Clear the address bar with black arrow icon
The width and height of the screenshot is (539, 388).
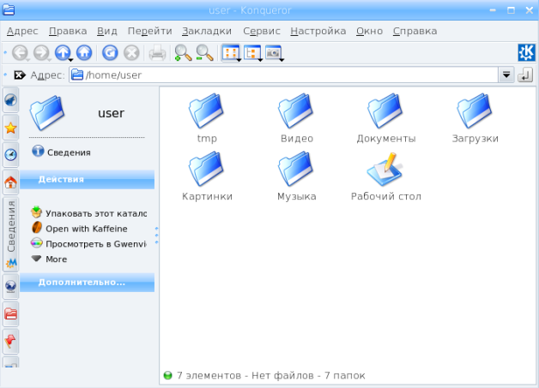pyautogui.click(x=19, y=75)
